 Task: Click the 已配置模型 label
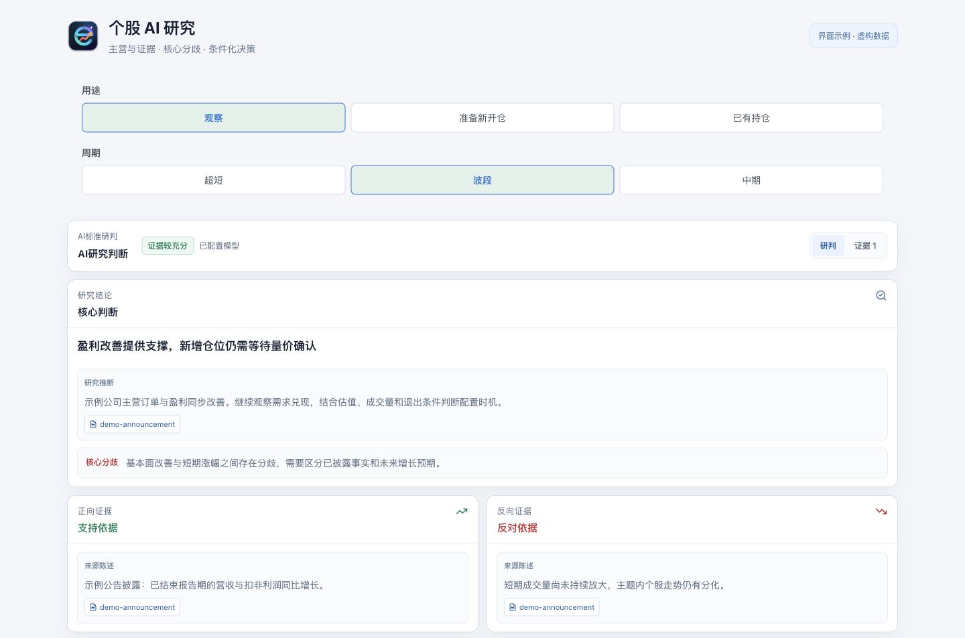pos(219,246)
